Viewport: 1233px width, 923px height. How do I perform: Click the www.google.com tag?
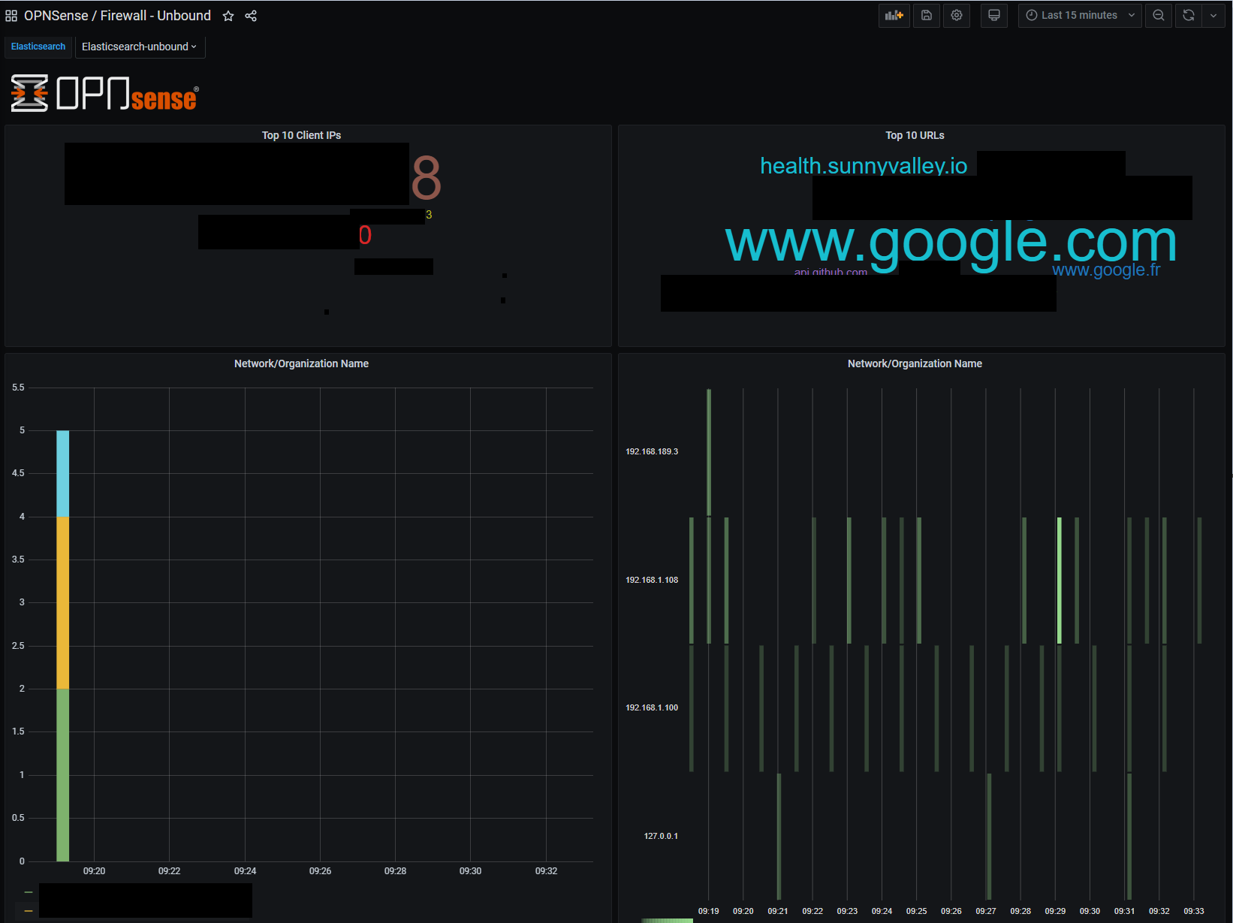(951, 242)
